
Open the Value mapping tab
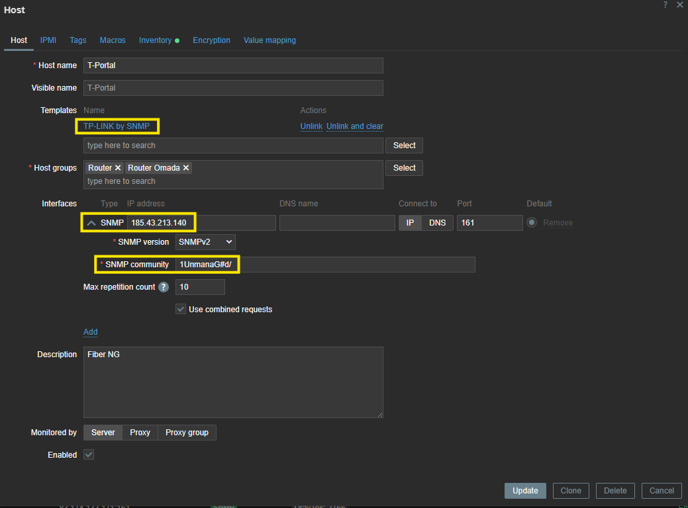pos(270,40)
